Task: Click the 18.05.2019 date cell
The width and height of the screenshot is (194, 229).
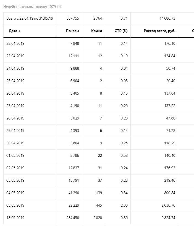Action: (x=15, y=218)
